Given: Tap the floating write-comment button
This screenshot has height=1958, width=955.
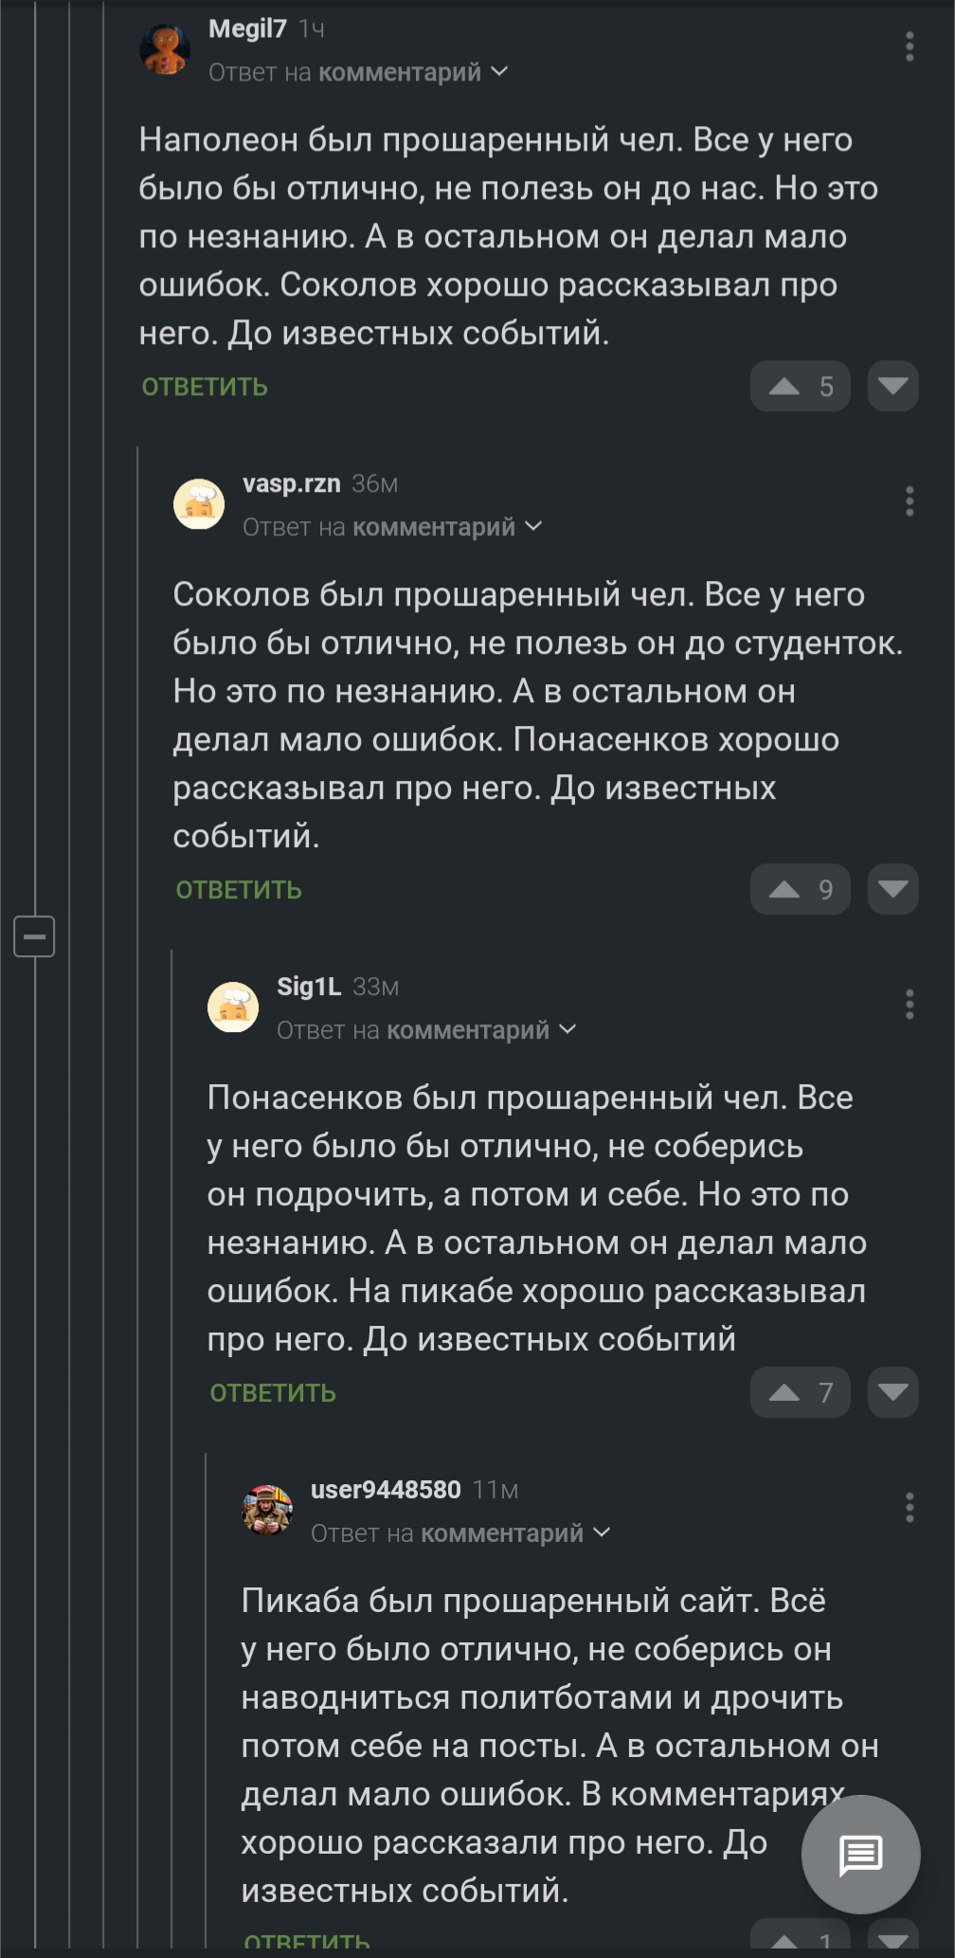Looking at the screenshot, I should [860, 1855].
